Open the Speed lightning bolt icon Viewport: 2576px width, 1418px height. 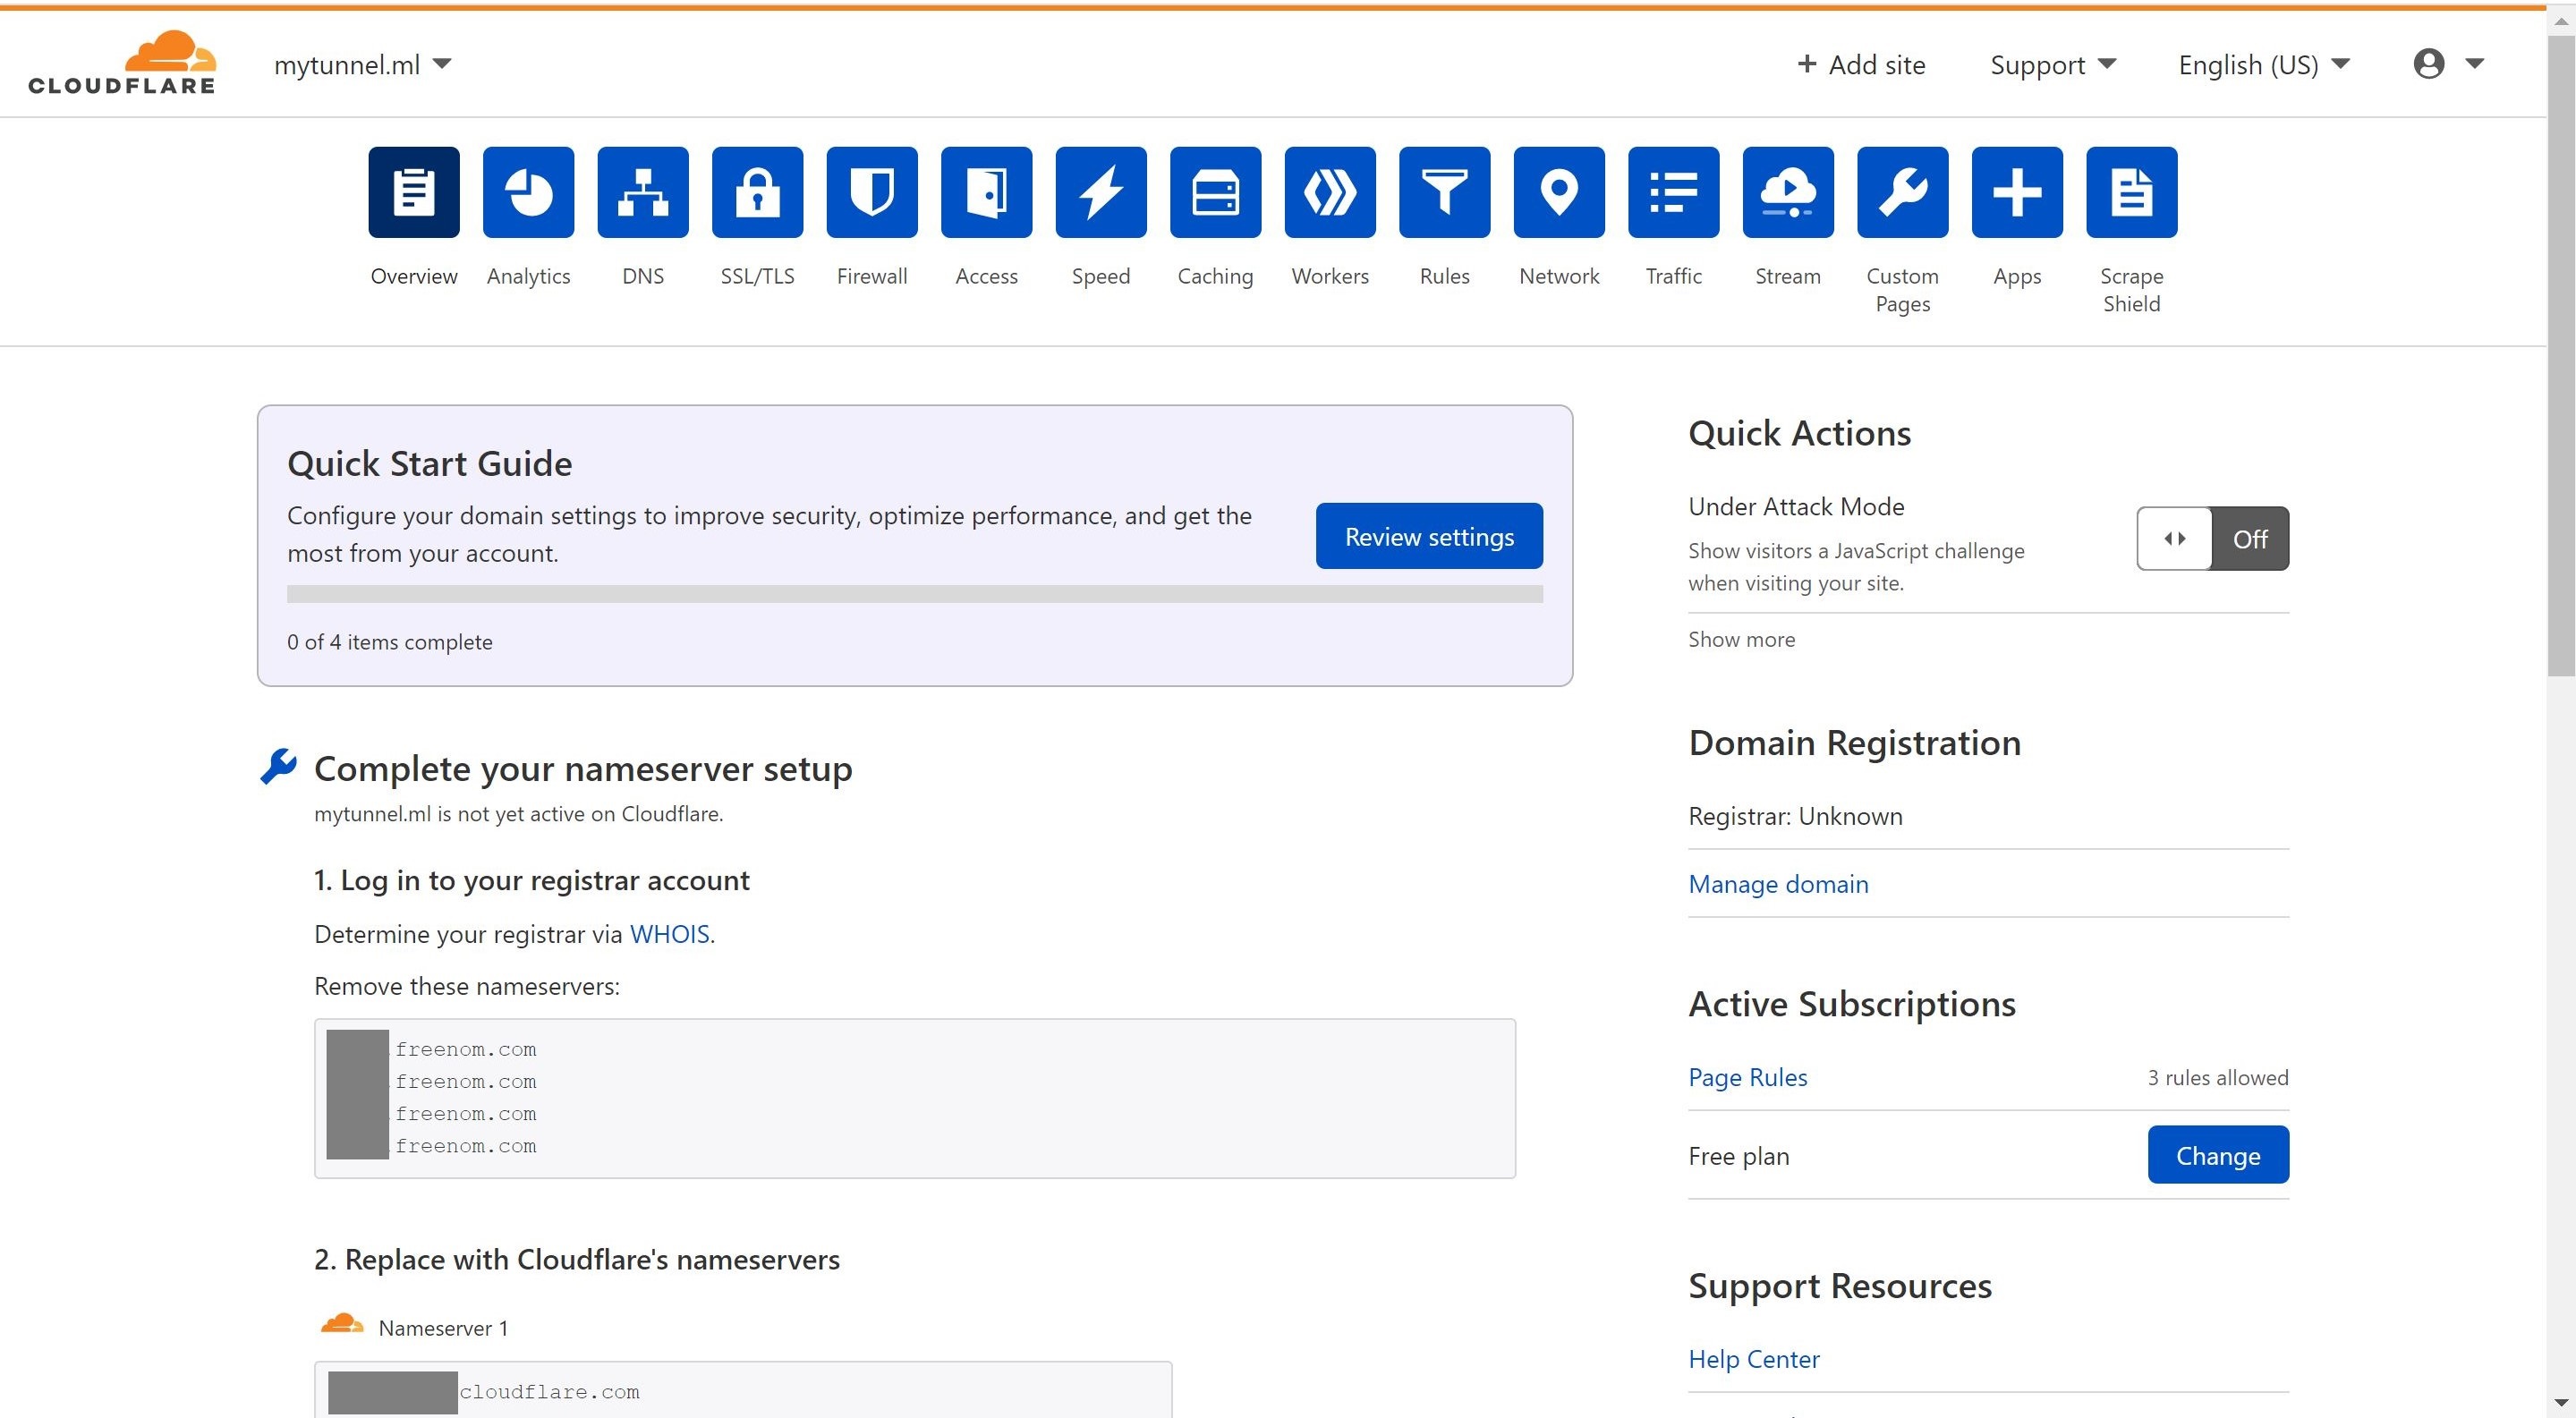coord(1101,192)
